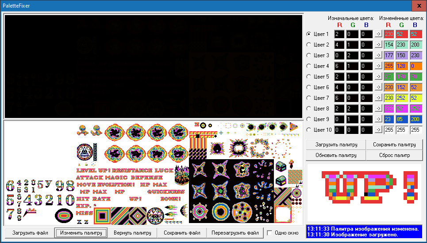Click original R field of Цвет 7

[x=339, y=98]
